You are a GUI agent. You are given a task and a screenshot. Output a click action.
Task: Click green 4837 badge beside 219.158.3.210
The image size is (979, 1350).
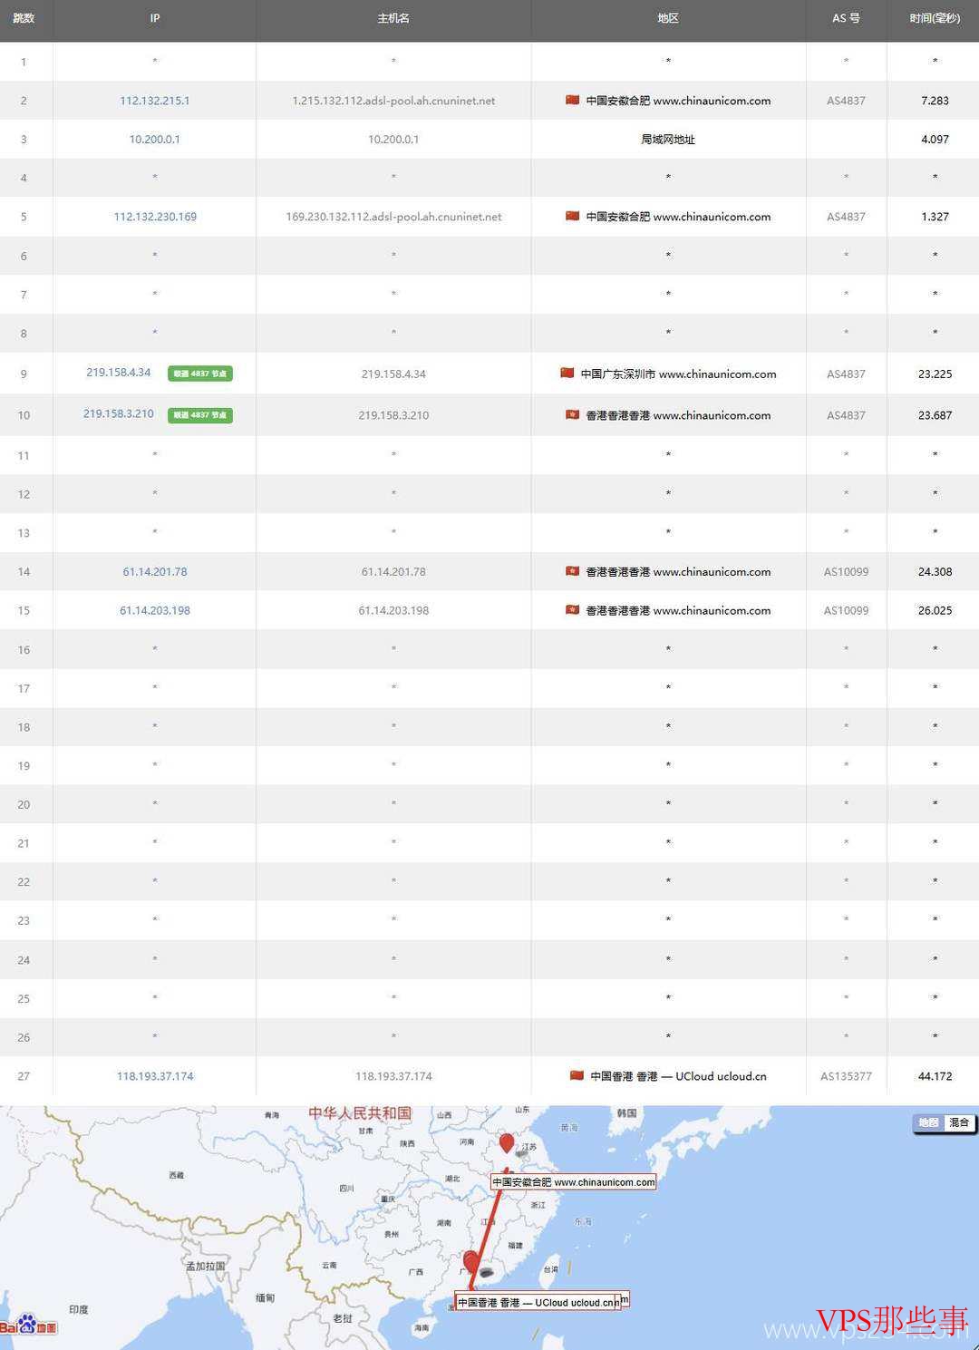tap(200, 415)
